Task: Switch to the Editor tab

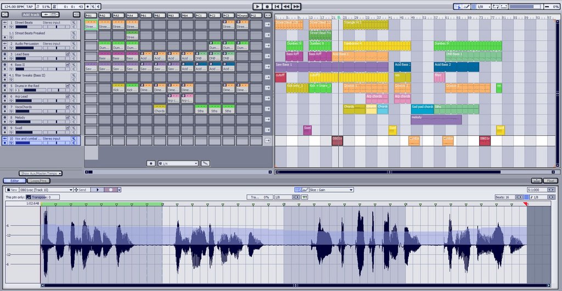Action: (14, 181)
